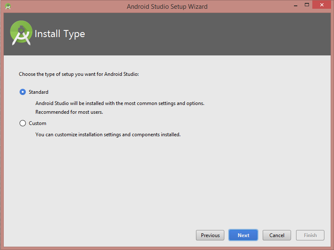
Task: Click the Standard option label
Action: coord(38,92)
